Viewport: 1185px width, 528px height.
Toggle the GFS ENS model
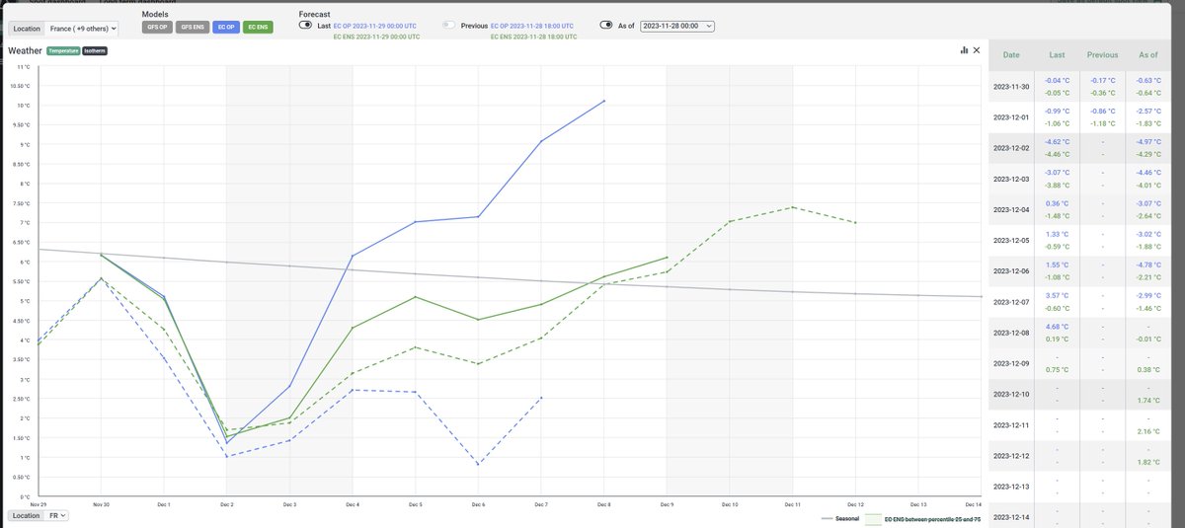(192, 28)
